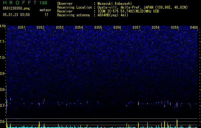Click the 0.7 frequency axis label

[x=3, y=106]
